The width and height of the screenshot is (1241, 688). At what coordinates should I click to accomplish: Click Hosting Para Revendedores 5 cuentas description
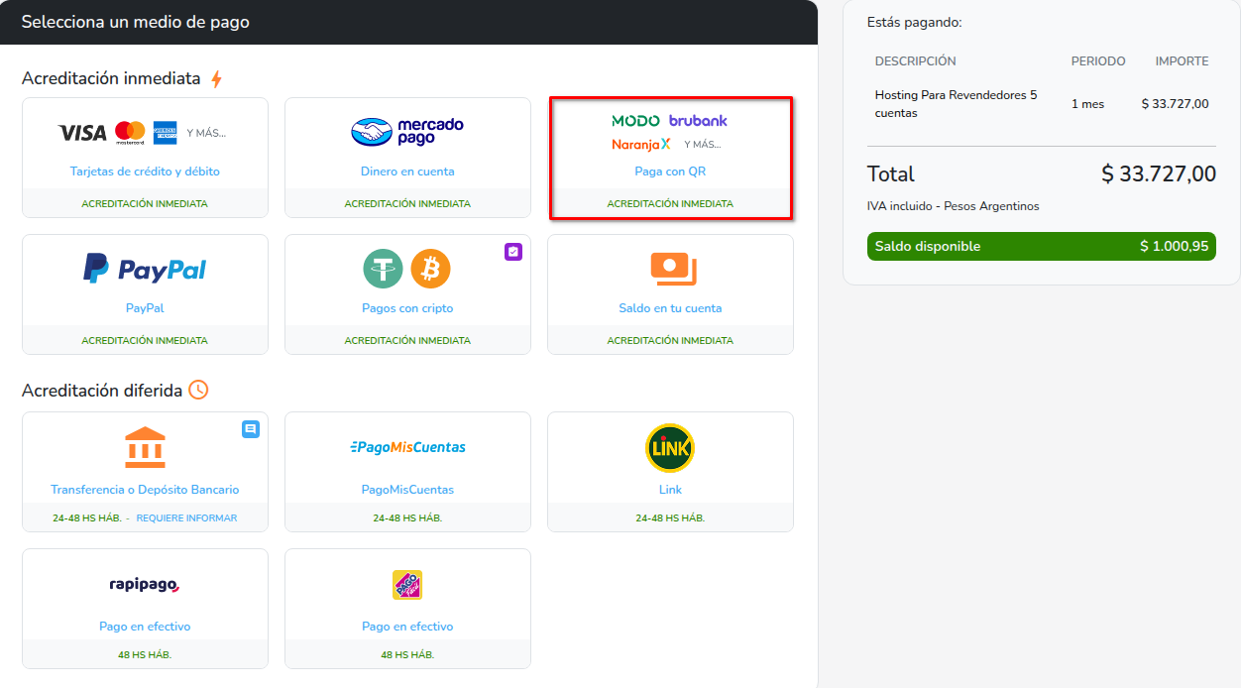(x=956, y=104)
